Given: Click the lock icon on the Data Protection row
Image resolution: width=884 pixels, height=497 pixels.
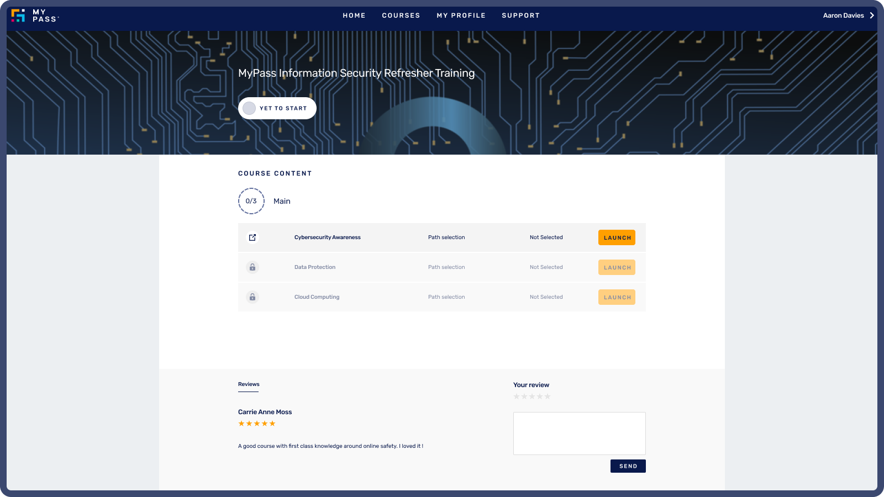Looking at the screenshot, I should click(252, 267).
